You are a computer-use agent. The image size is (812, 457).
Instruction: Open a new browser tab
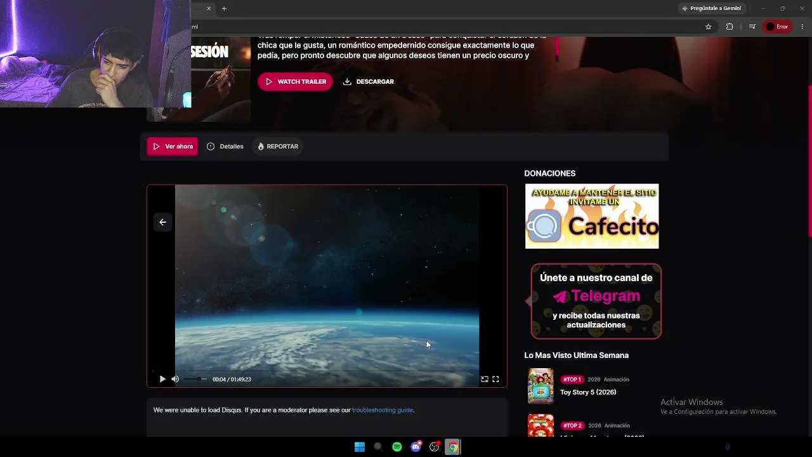coord(224,8)
